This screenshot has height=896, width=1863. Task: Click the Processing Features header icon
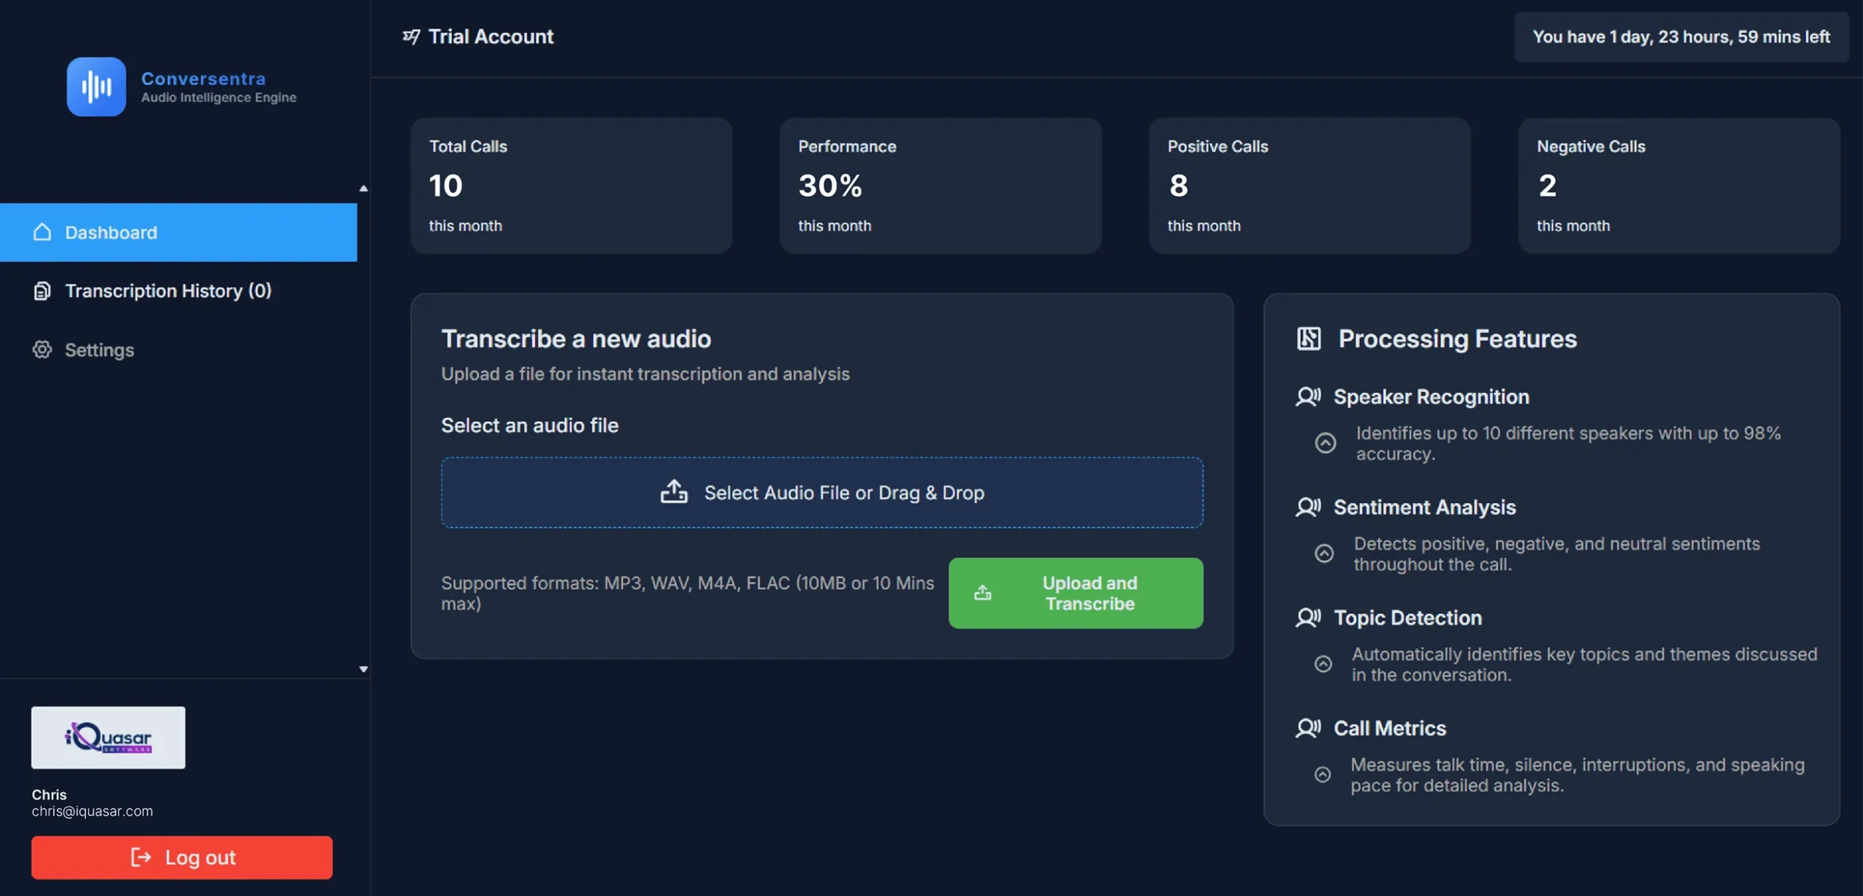pos(1308,338)
